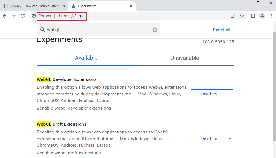Screen dimensions: 276x158
Task: Open Chrome's three-dot menu
Action: pos(271,16)
